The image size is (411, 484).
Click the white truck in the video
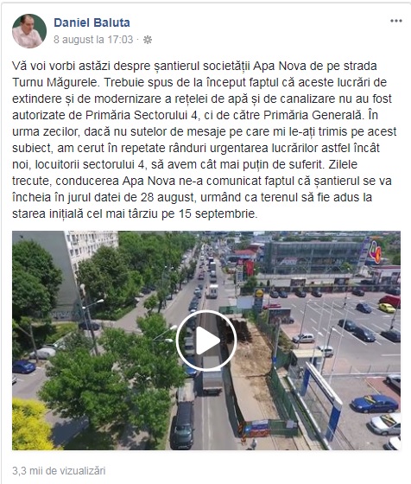[212, 375]
